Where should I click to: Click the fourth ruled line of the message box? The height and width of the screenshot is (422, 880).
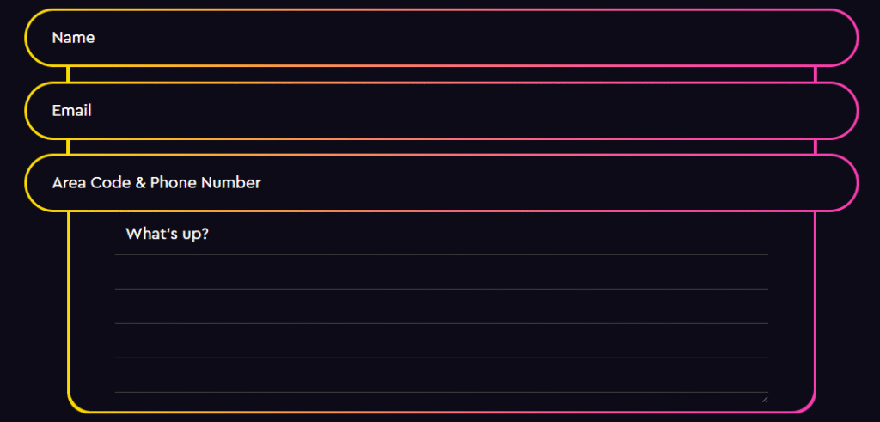[441, 358]
